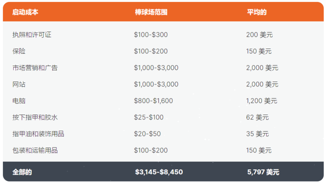Select the 执照和许可证 row label
This screenshot has height=183, width=326.
32,34
